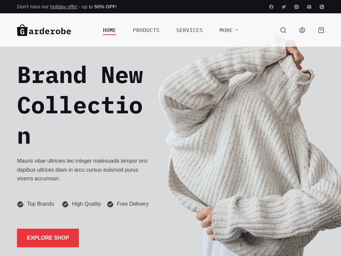Open the SERVICES menu item
Screen dimensions: 341x256
click(189, 30)
